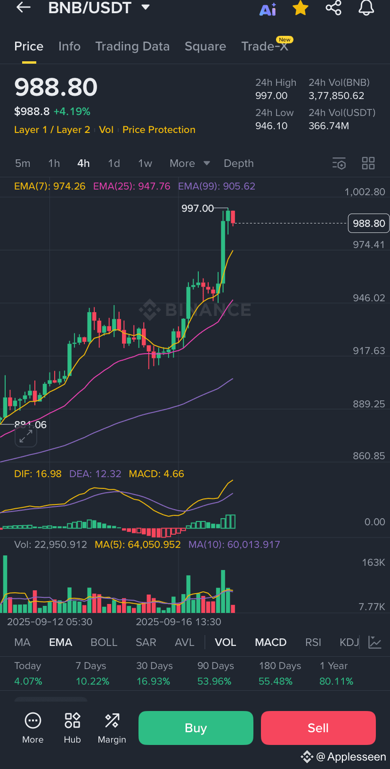Switch to the Depth chart view
This screenshot has width=390, height=769.
pyautogui.click(x=239, y=163)
